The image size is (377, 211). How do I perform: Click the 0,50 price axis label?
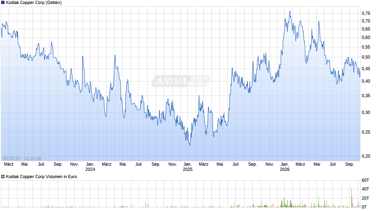[366, 57]
